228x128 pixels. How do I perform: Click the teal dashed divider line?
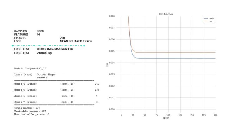pyautogui.click(x=48, y=46)
